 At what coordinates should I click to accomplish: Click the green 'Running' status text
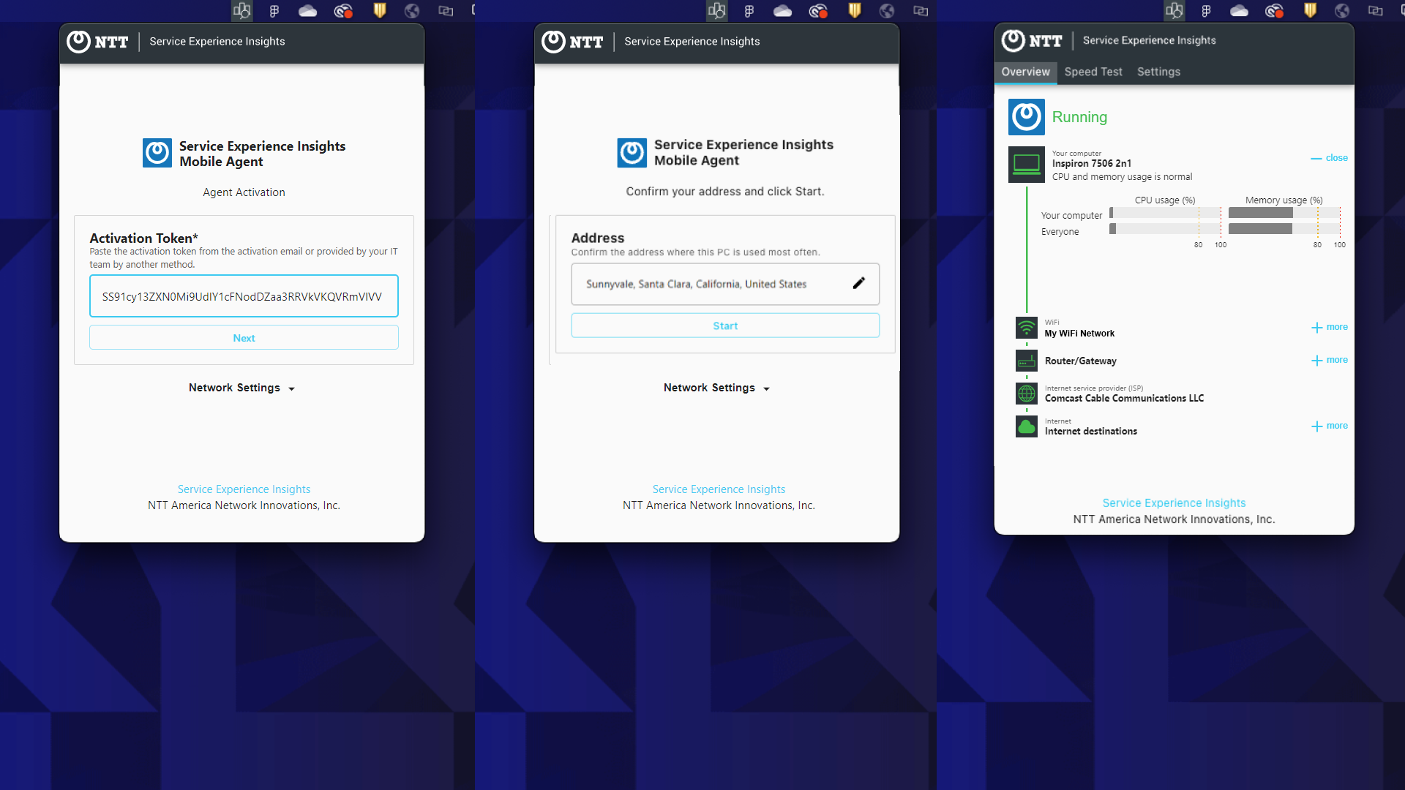tap(1079, 117)
